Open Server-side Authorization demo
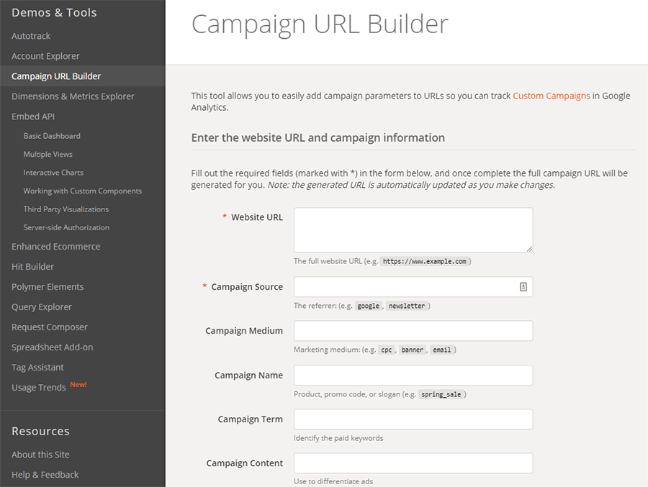The width and height of the screenshot is (648, 487). click(66, 227)
